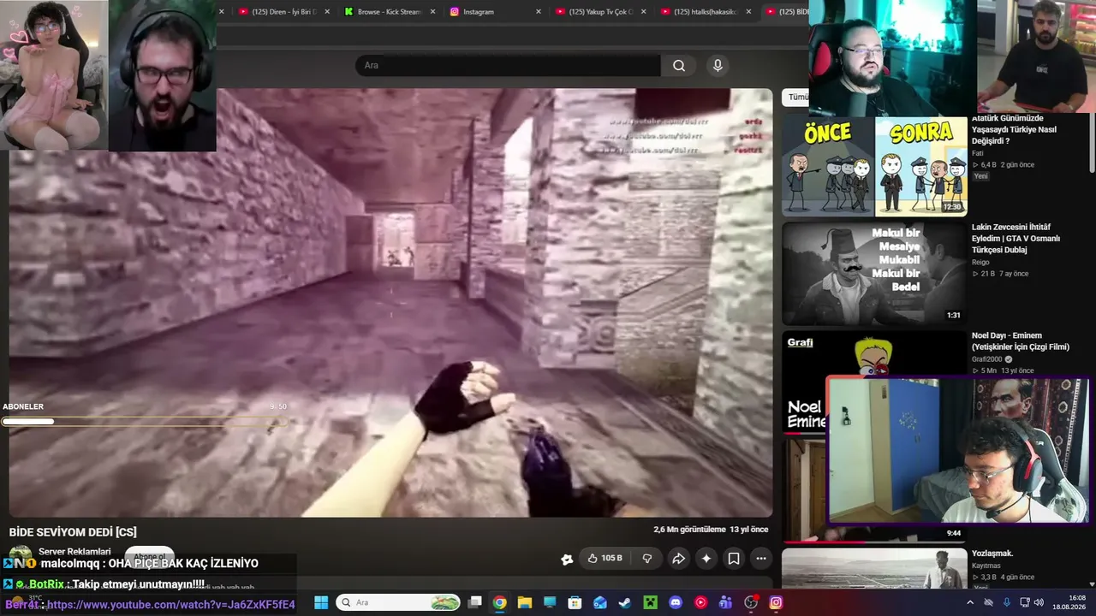This screenshot has width=1096, height=616.
Task: Close the Yakup Tv tab
Action: [x=643, y=12]
